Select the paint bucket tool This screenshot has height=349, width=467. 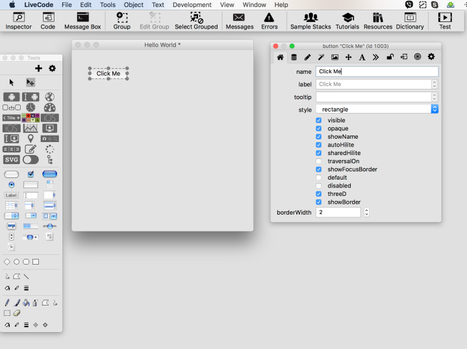pyautogui.click(x=26, y=303)
